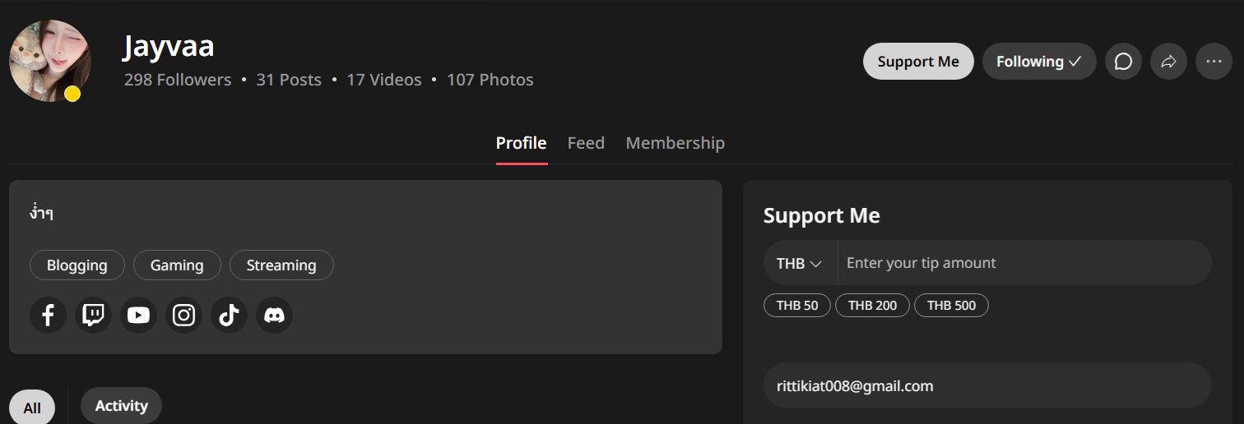Screen dimensions: 1244x424
Task: Switch to the Feed tab
Action: [x=586, y=143]
